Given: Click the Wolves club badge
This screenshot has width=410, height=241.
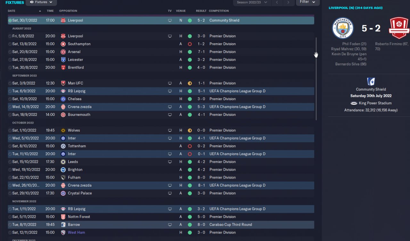Looking at the screenshot, I should (x=63, y=130).
